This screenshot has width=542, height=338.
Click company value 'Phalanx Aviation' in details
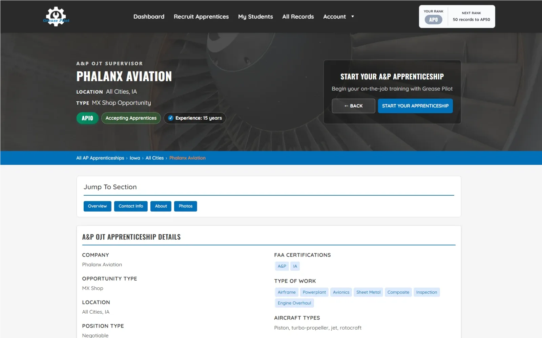102,265
